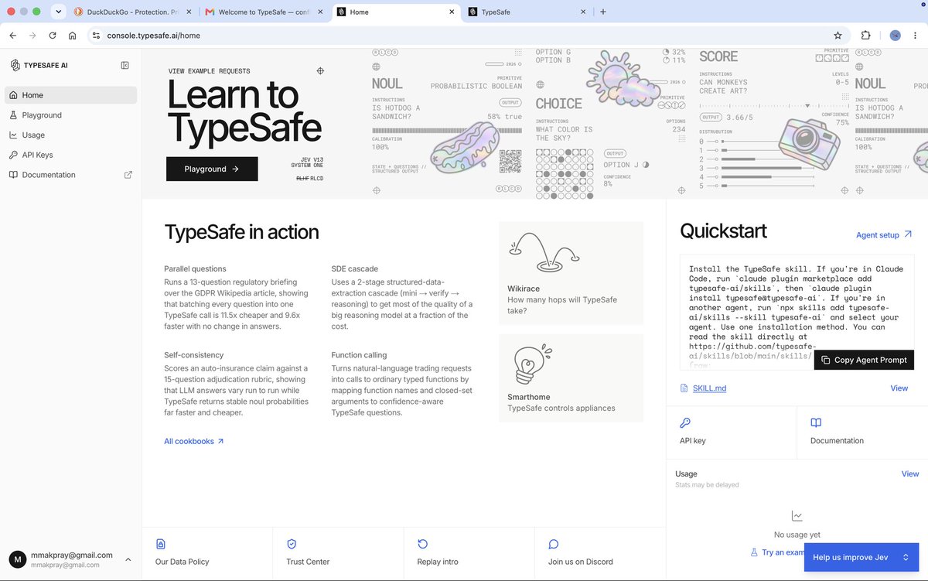
Task: Click the Playground flask icon in sidebar
Action: tap(13, 115)
